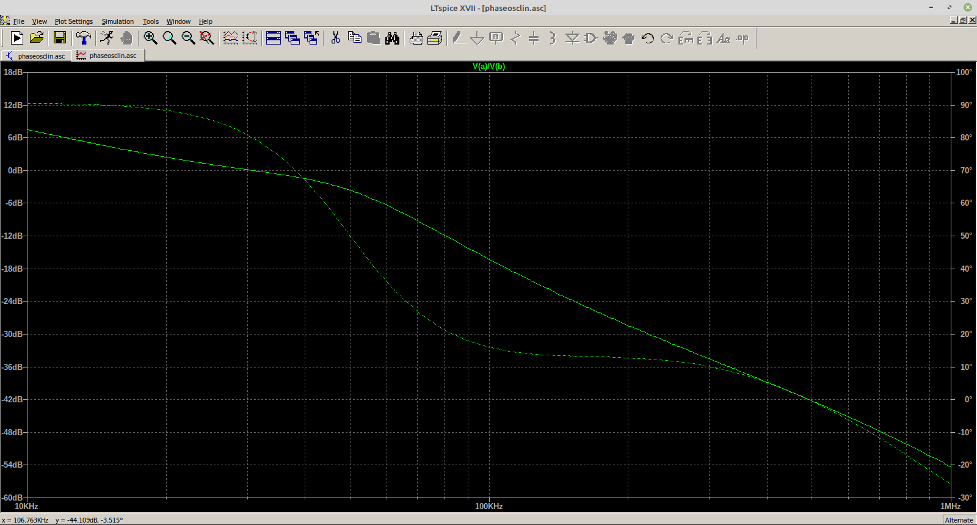Screen dimensions: 977x525
Task: Tile windows using the tile icon
Action: pyautogui.click(x=274, y=38)
